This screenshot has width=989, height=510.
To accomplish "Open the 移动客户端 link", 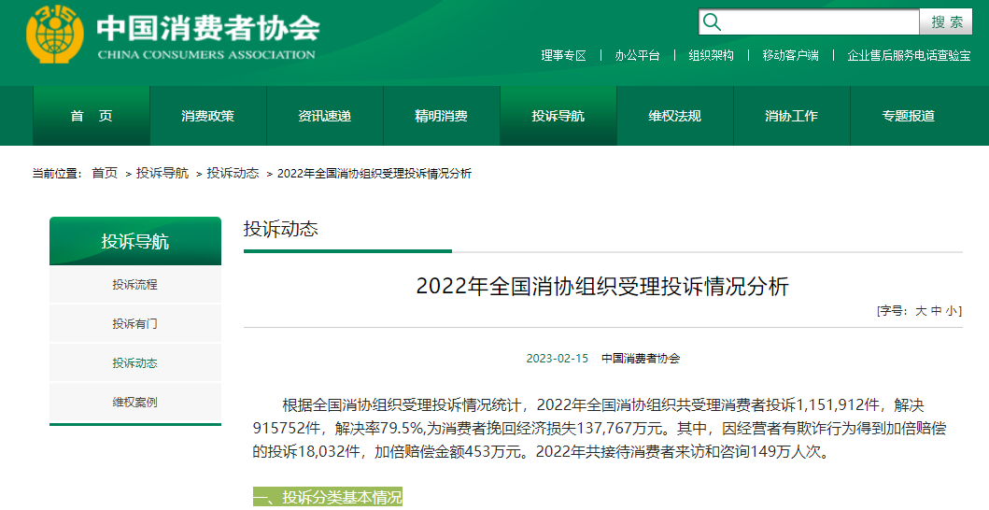I will coord(790,55).
